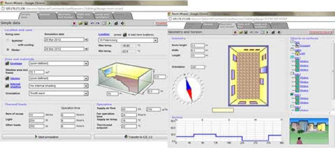Open the fourth tab in the left window

click(x=85, y=16)
